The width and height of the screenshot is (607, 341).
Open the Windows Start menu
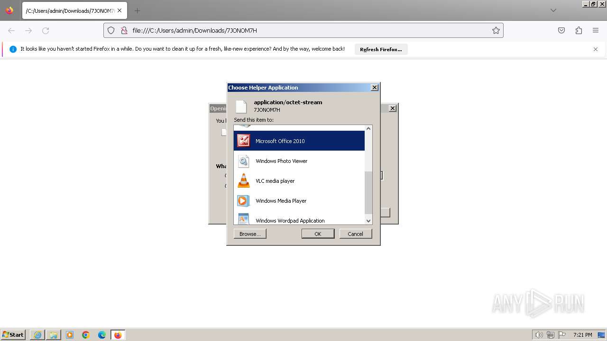click(x=13, y=335)
